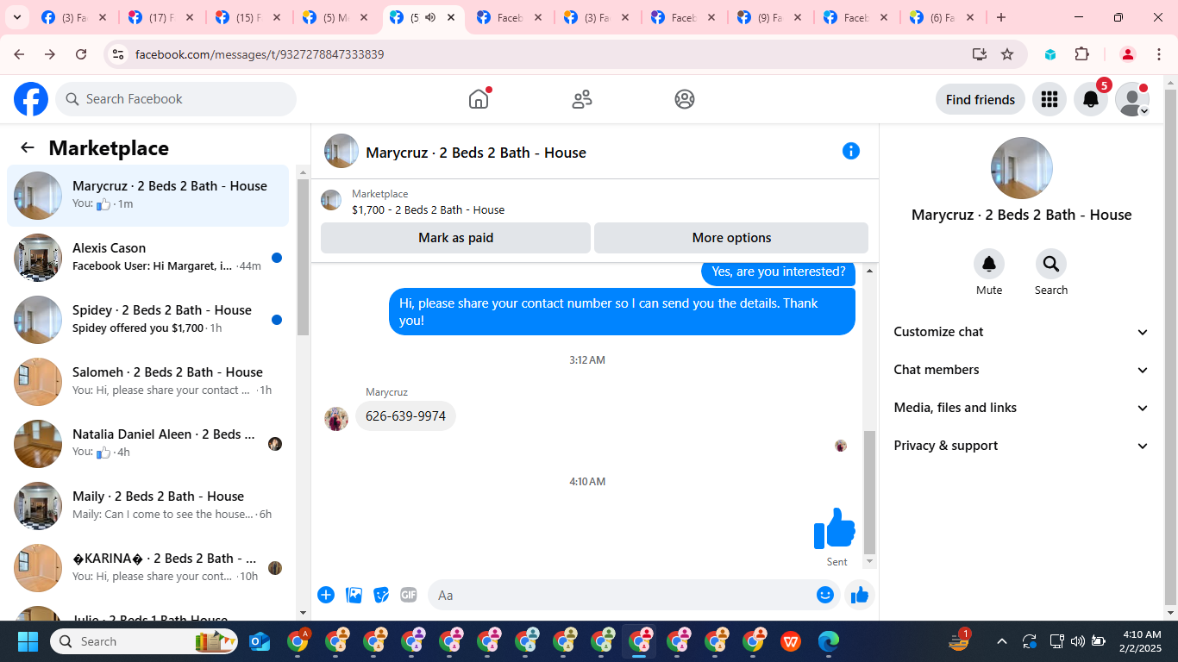The width and height of the screenshot is (1178, 662).
Task: Mute this Marycruz conversation
Action: [x=989, y=264]
